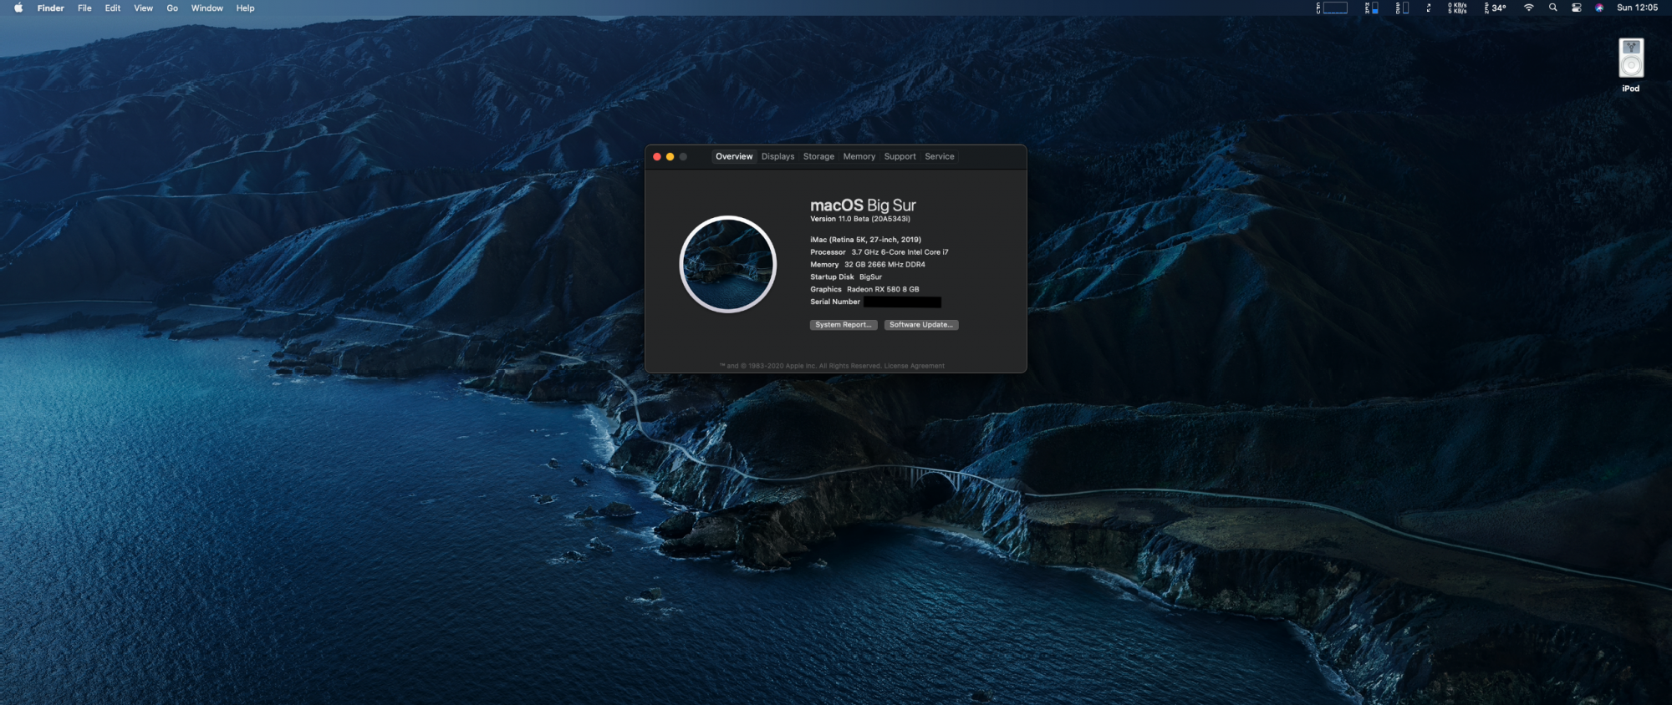Image resolution: width=1672 pixels, height=705 pixels.
Task: Click the Big Sur circular logo image
Action: click(x=728, y=264)
